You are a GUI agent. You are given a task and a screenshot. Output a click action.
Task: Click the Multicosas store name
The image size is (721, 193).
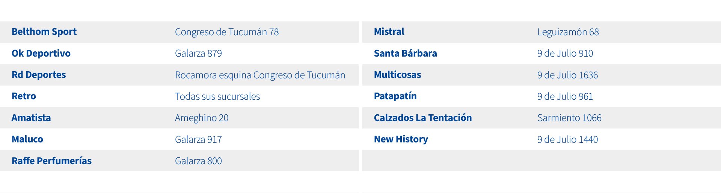397,75
